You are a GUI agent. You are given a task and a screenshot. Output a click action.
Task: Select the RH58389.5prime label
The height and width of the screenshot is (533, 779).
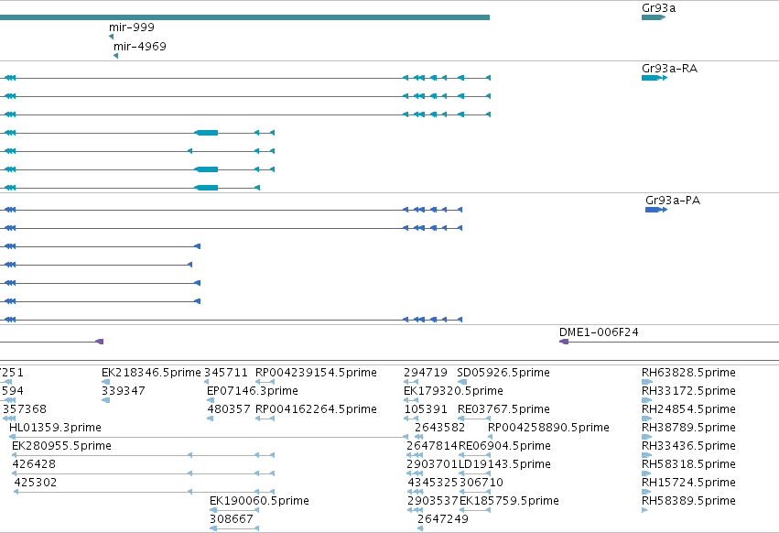coord(688,501)
